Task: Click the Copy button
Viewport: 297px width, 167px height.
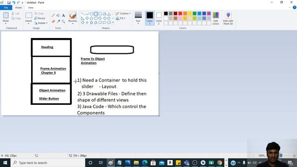Action: click(16, 19)
